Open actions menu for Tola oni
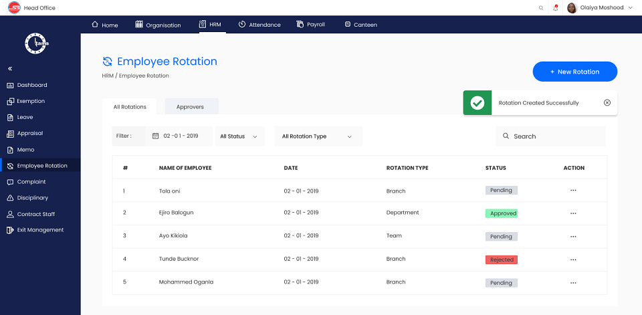The width and height of the screenshot is (642, 315). (x=573, y=191)
